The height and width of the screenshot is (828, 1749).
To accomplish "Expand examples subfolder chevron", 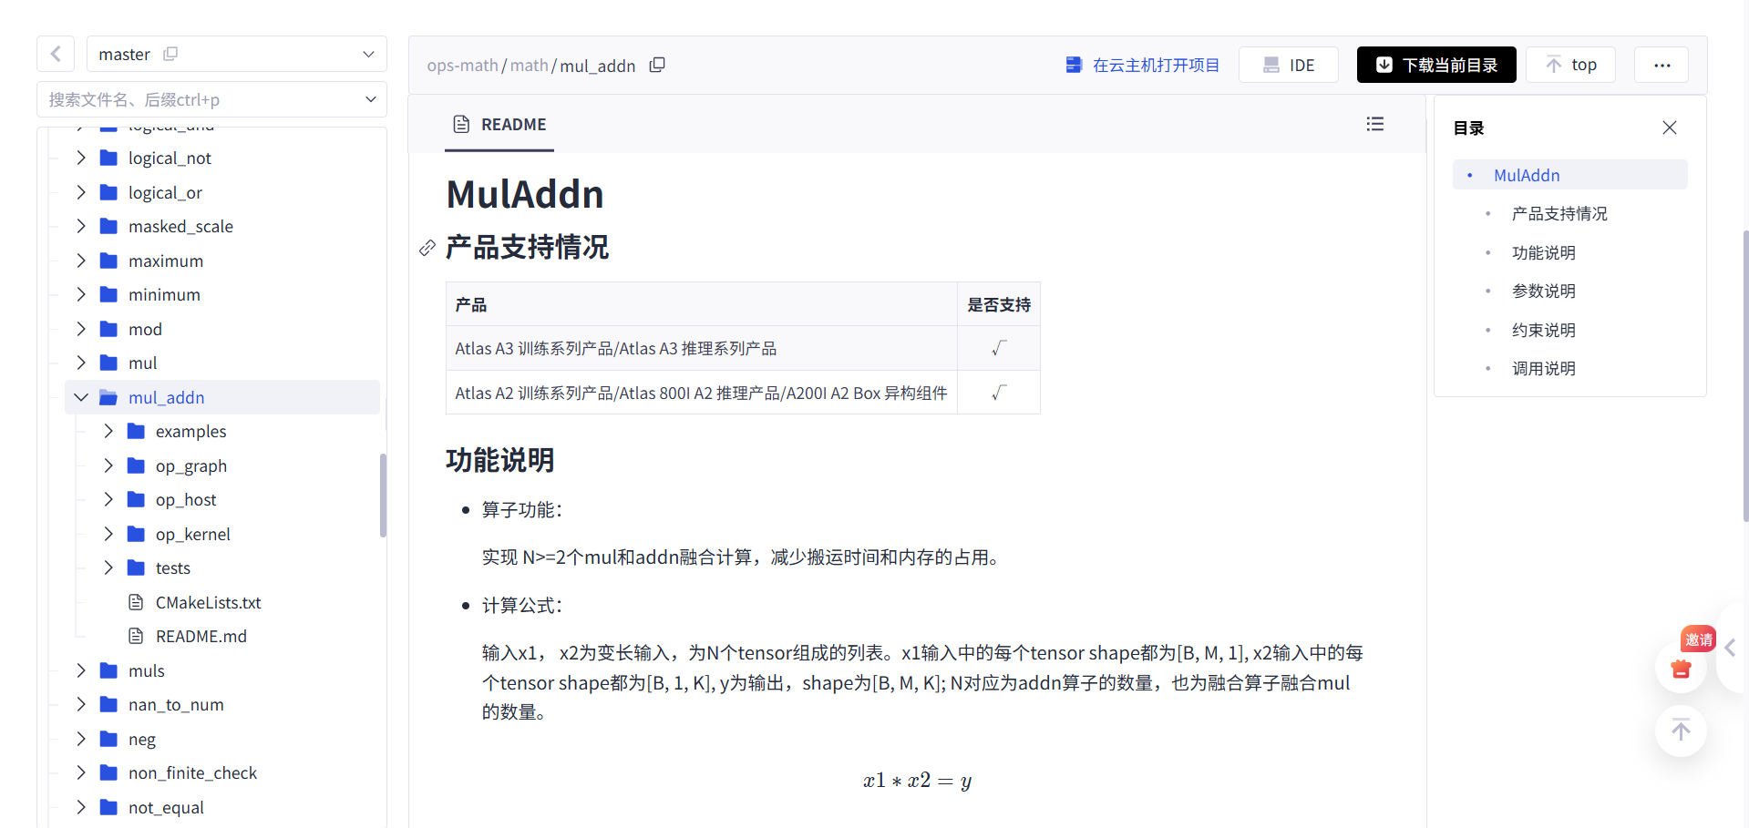I will tap(108, 431).
